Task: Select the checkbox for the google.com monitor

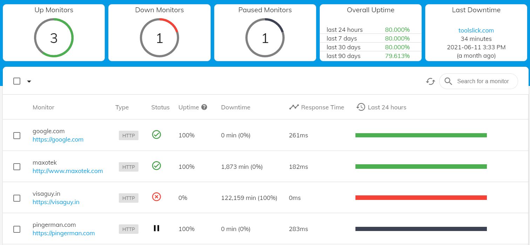Action: click(17, 136)
